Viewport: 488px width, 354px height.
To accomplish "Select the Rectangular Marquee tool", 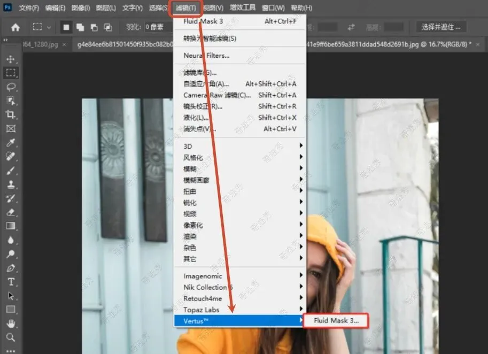I will coord(11,73).
